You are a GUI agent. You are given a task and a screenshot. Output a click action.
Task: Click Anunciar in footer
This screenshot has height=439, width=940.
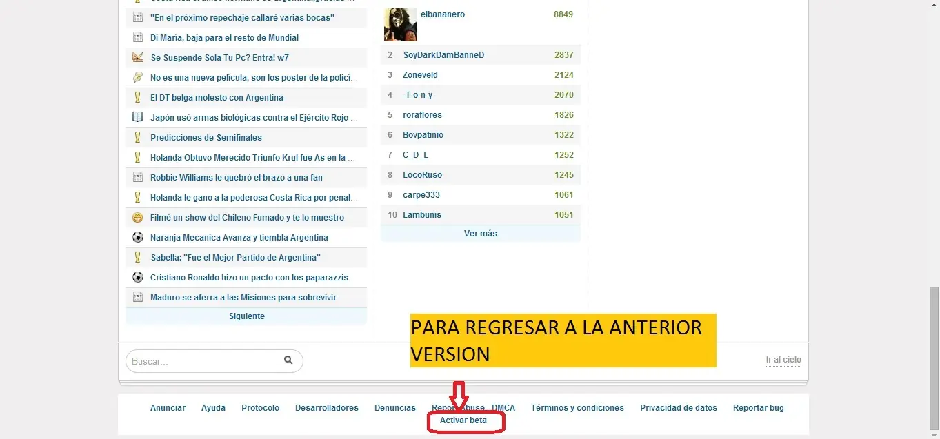(168, 407)
